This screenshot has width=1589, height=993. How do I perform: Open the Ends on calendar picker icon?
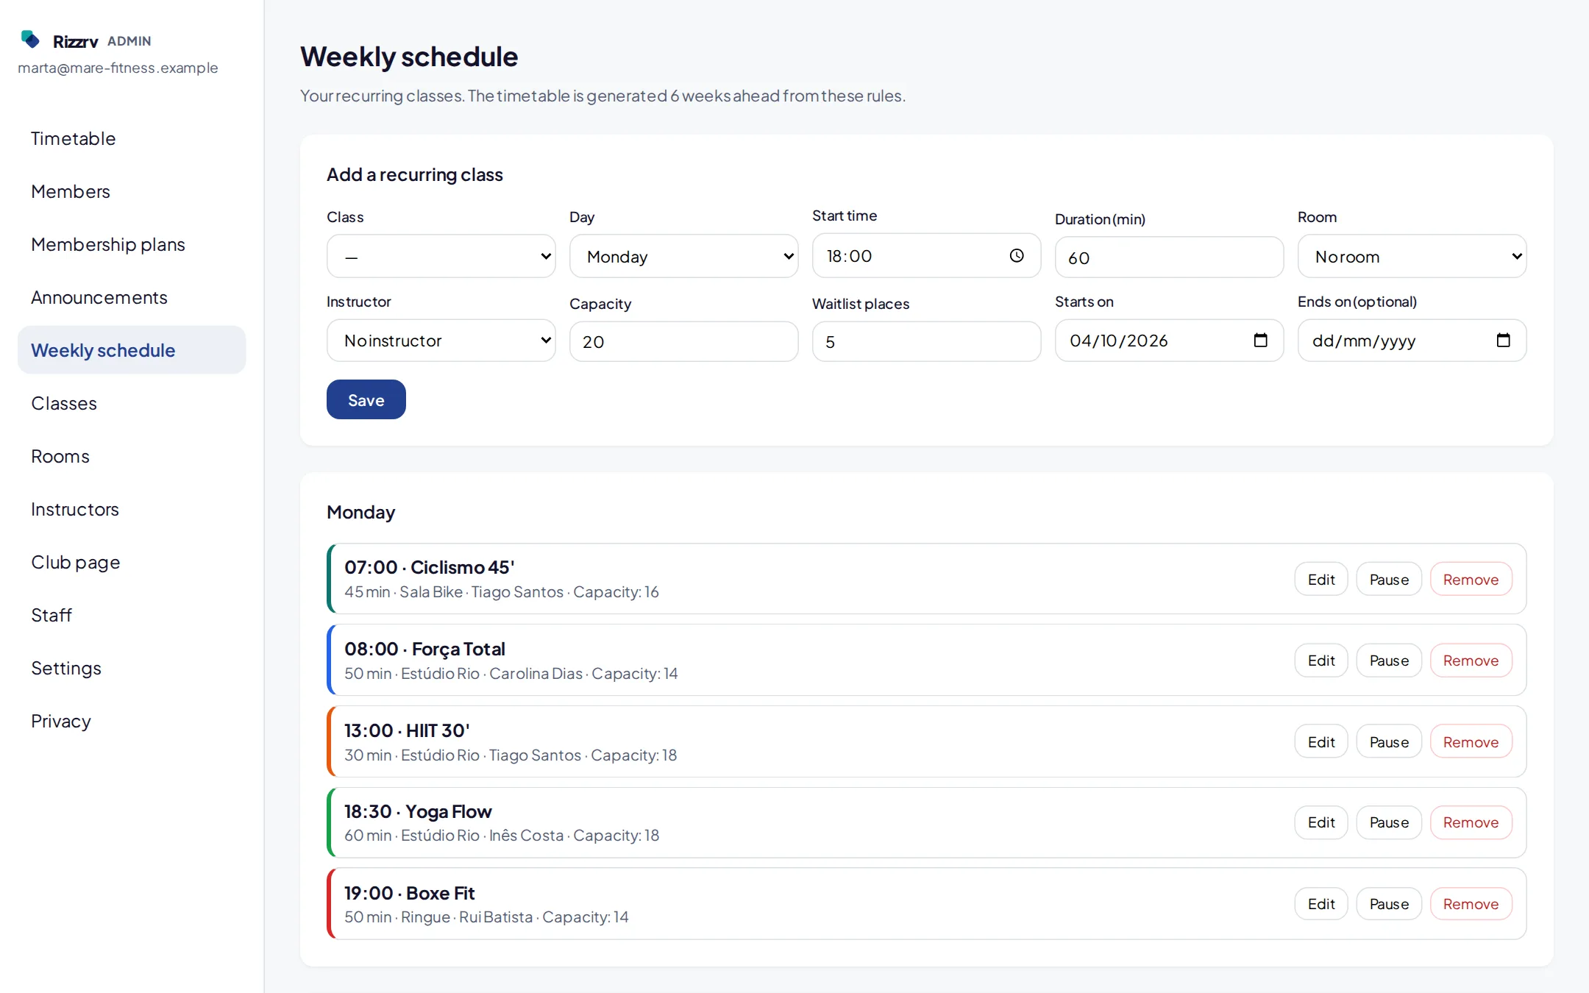1503,340
